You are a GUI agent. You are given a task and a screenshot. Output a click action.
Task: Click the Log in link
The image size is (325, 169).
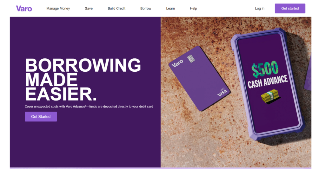tap(260, 9)
